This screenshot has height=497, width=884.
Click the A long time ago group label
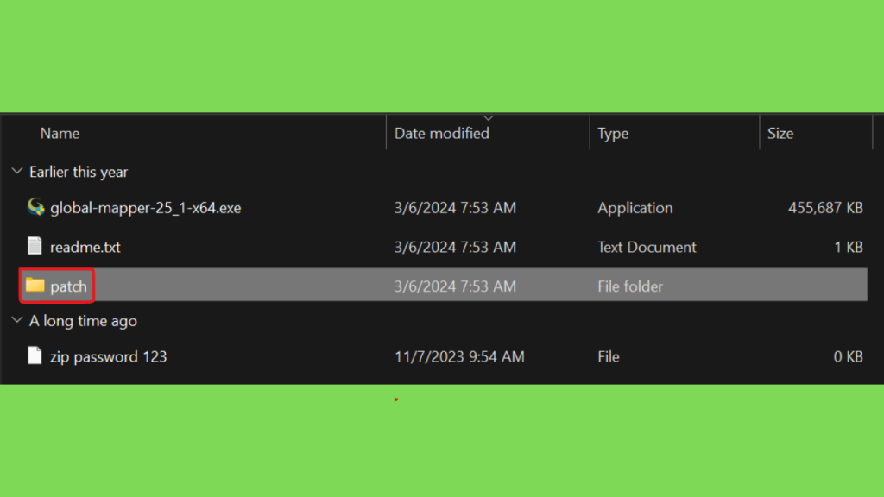tap(83, 321)
